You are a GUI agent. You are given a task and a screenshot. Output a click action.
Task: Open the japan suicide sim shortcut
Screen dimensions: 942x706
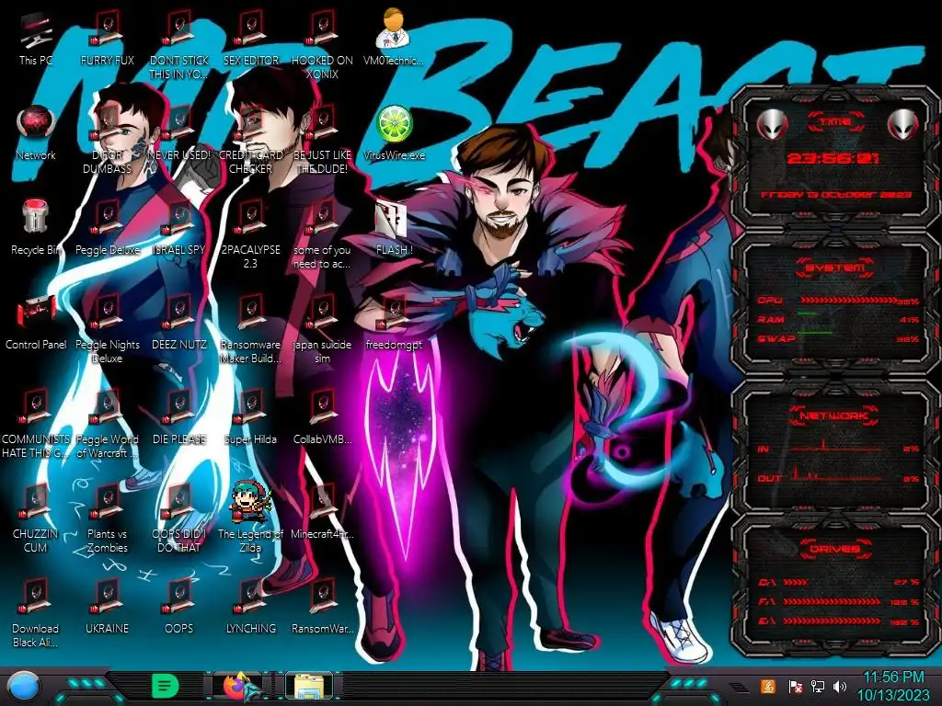pos(323,328)
